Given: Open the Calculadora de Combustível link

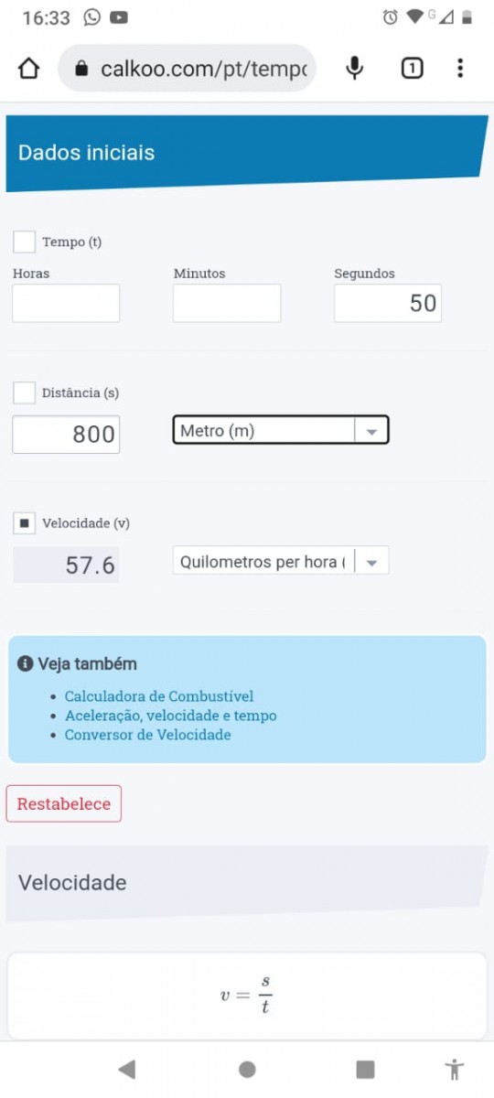Looking at the screenshot, I should (159, 696).
